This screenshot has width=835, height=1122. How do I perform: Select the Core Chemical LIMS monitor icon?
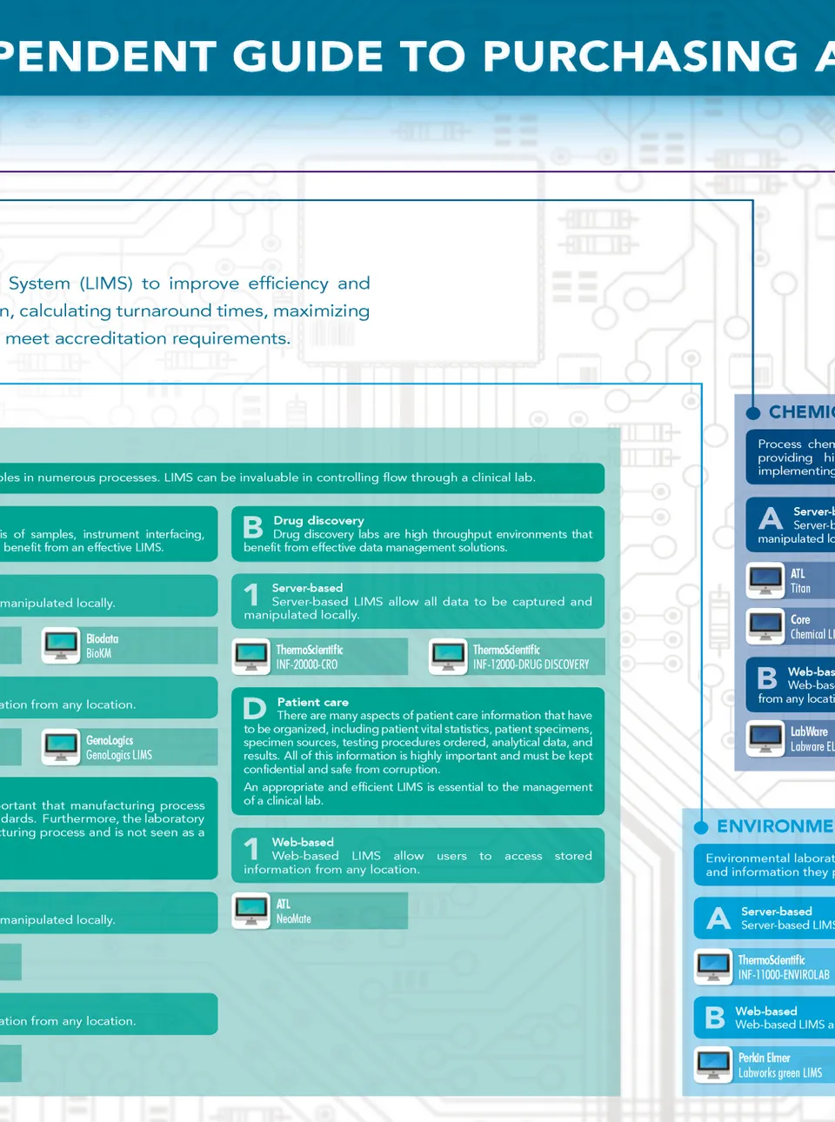tap(765, 626)
